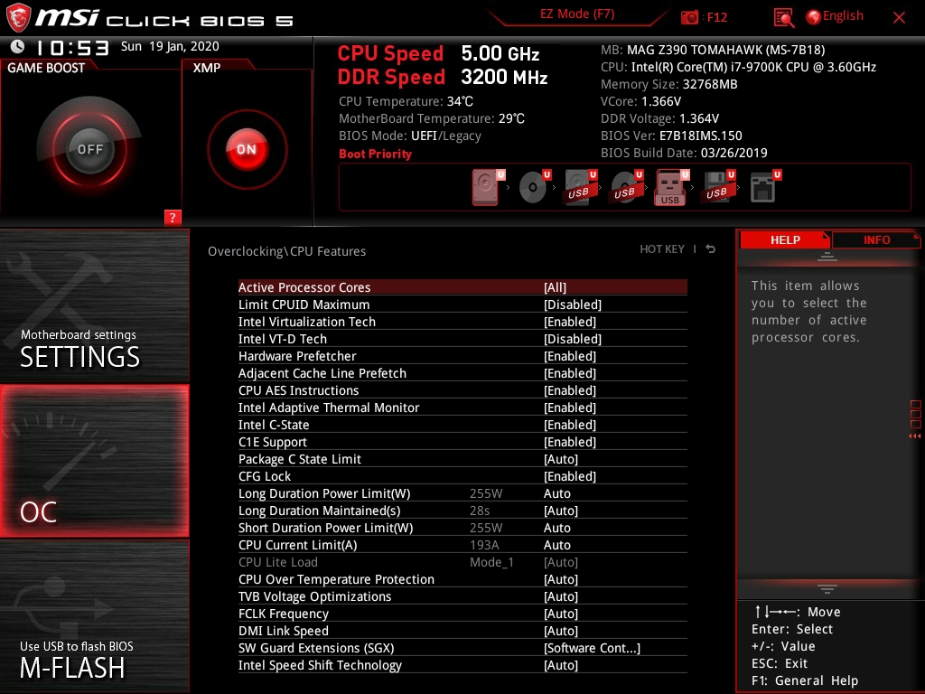This screenshot has width=925, height=694.
Task: Open the BIOS search magnifier icon
Action: (x=783, y=18)
